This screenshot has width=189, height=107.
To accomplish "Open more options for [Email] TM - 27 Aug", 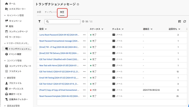I will (x=84, y=47).
